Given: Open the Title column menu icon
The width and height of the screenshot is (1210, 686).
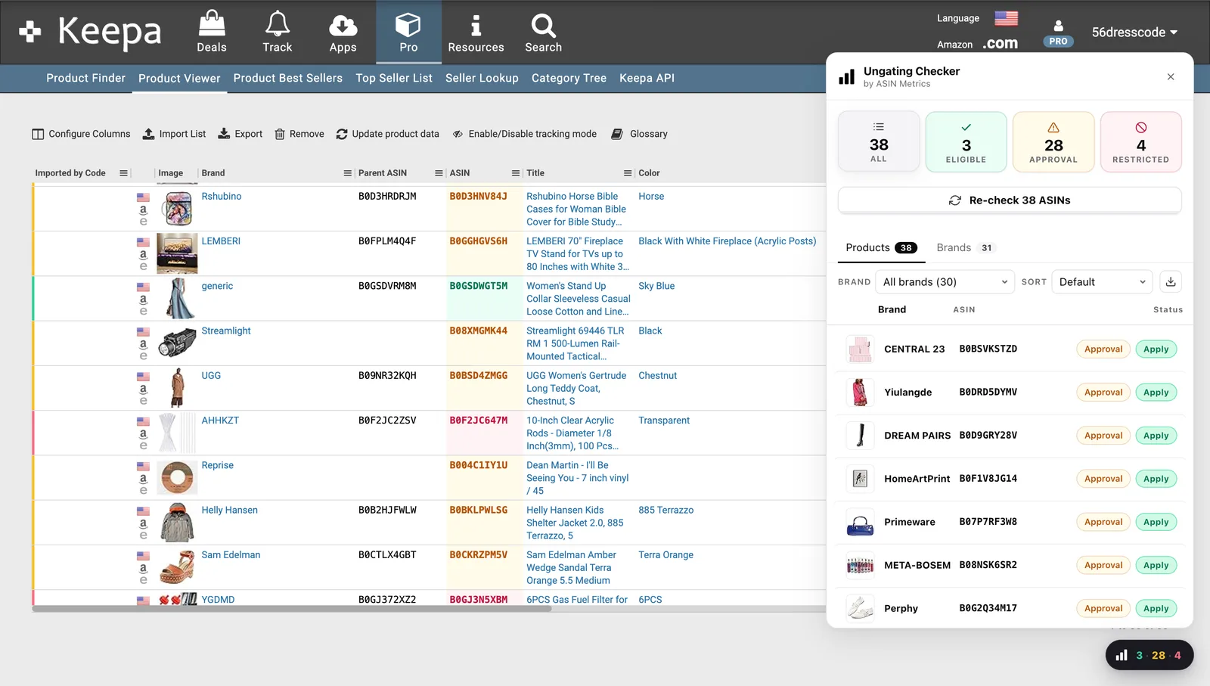Looking at the screenshot, I should tap(628, 173).
